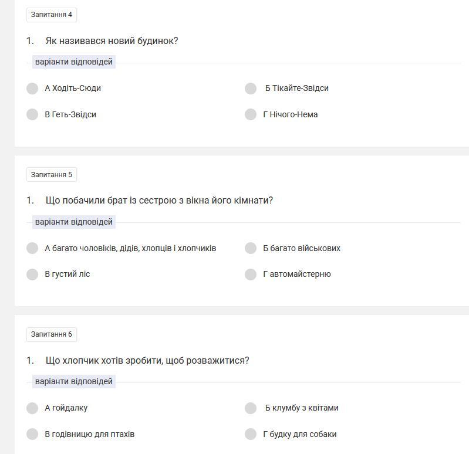469x454 pixels.
Task: Click the 'Запитання 4' label badge
Action: coord(52,15)
